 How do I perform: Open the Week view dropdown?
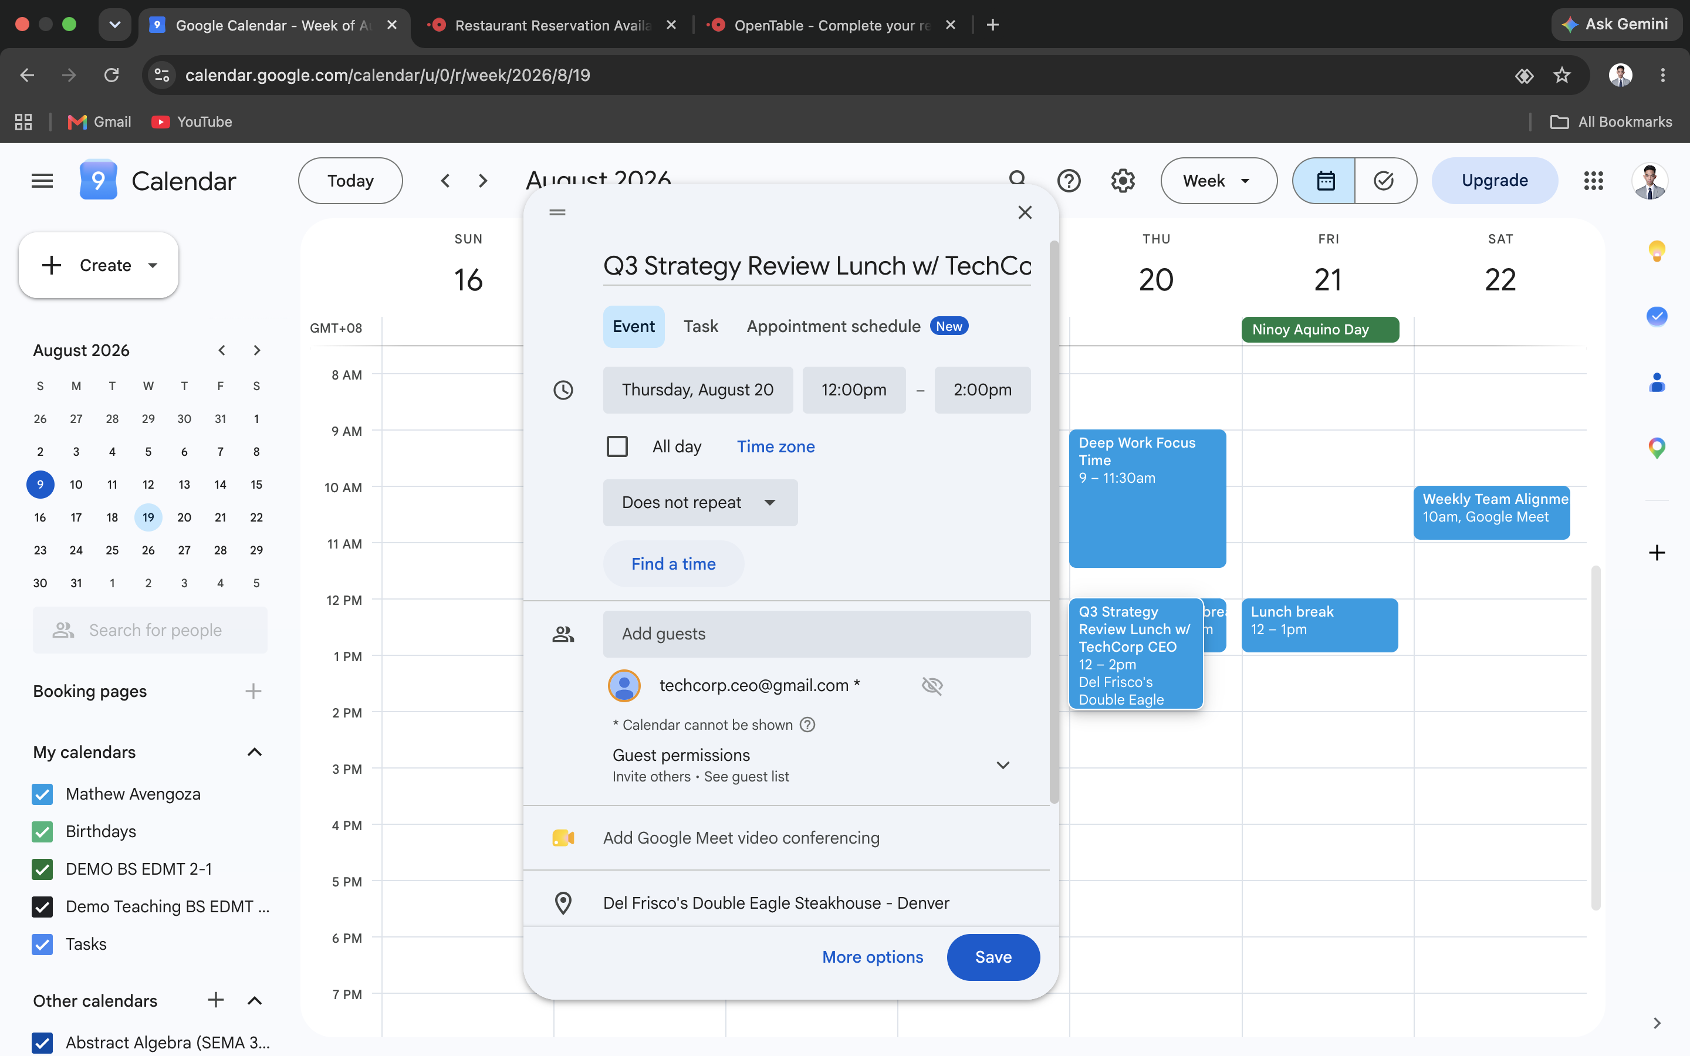1219,181
